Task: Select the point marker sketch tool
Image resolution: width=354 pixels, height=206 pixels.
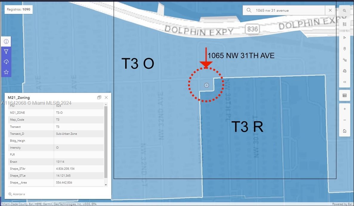Action: pos(344,49)
